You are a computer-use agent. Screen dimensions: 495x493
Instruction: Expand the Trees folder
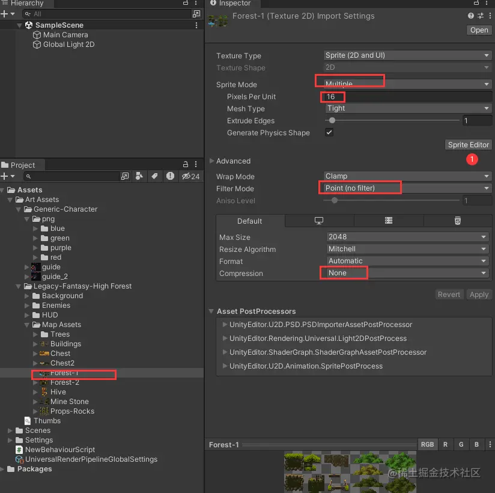(x=35, y=334)
